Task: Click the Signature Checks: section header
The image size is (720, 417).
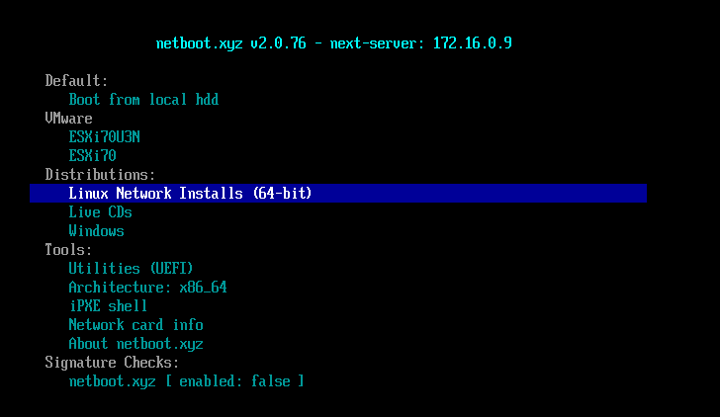Action: (112, 363)
